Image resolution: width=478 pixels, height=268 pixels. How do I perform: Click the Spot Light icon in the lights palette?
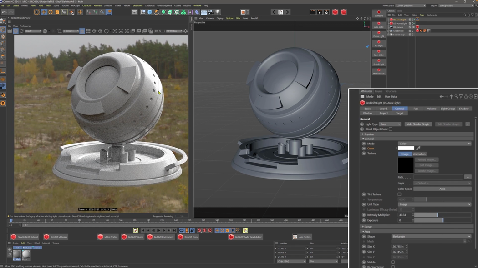pos(379,54)
